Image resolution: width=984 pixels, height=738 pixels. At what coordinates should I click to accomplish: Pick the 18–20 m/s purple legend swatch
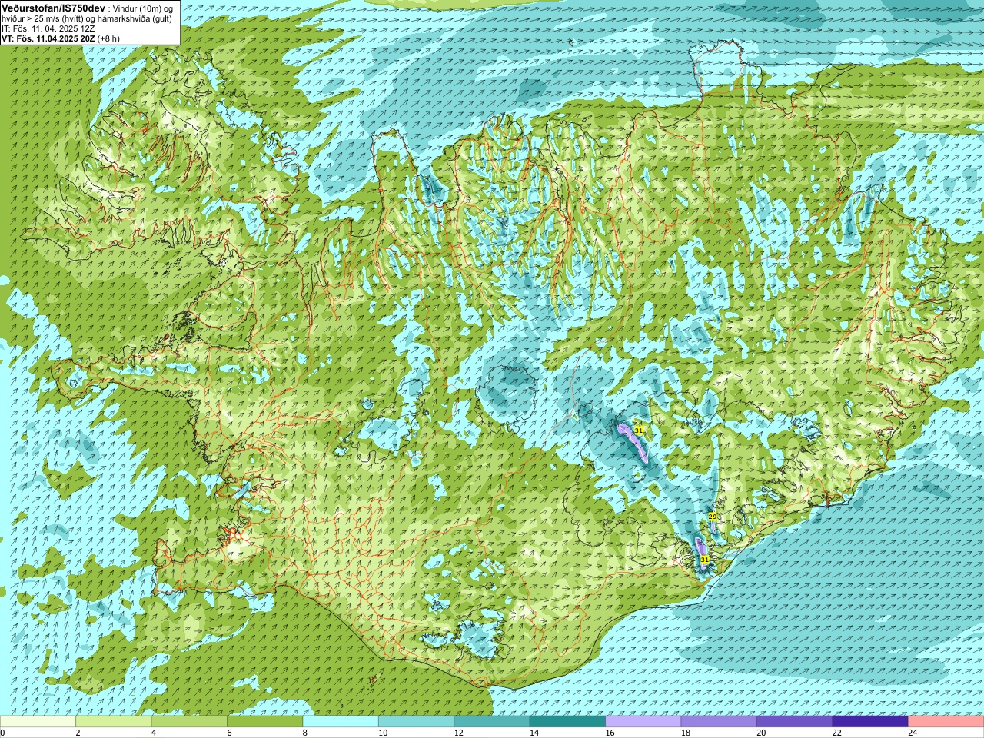(x=720, y=722)
